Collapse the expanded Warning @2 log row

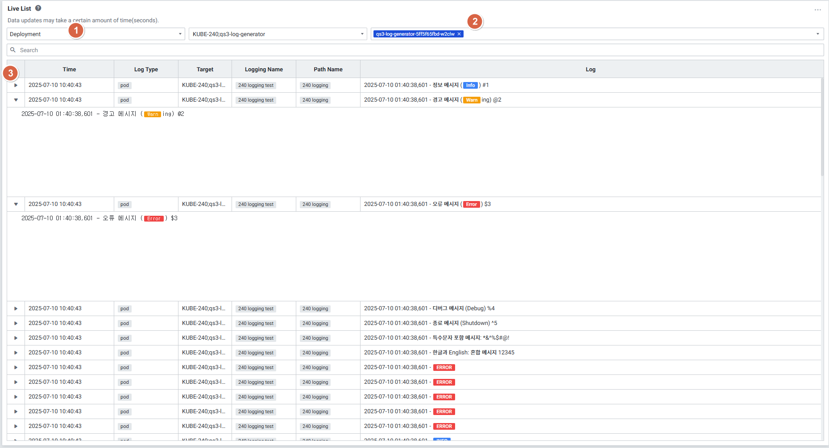[x=16, y=100]
